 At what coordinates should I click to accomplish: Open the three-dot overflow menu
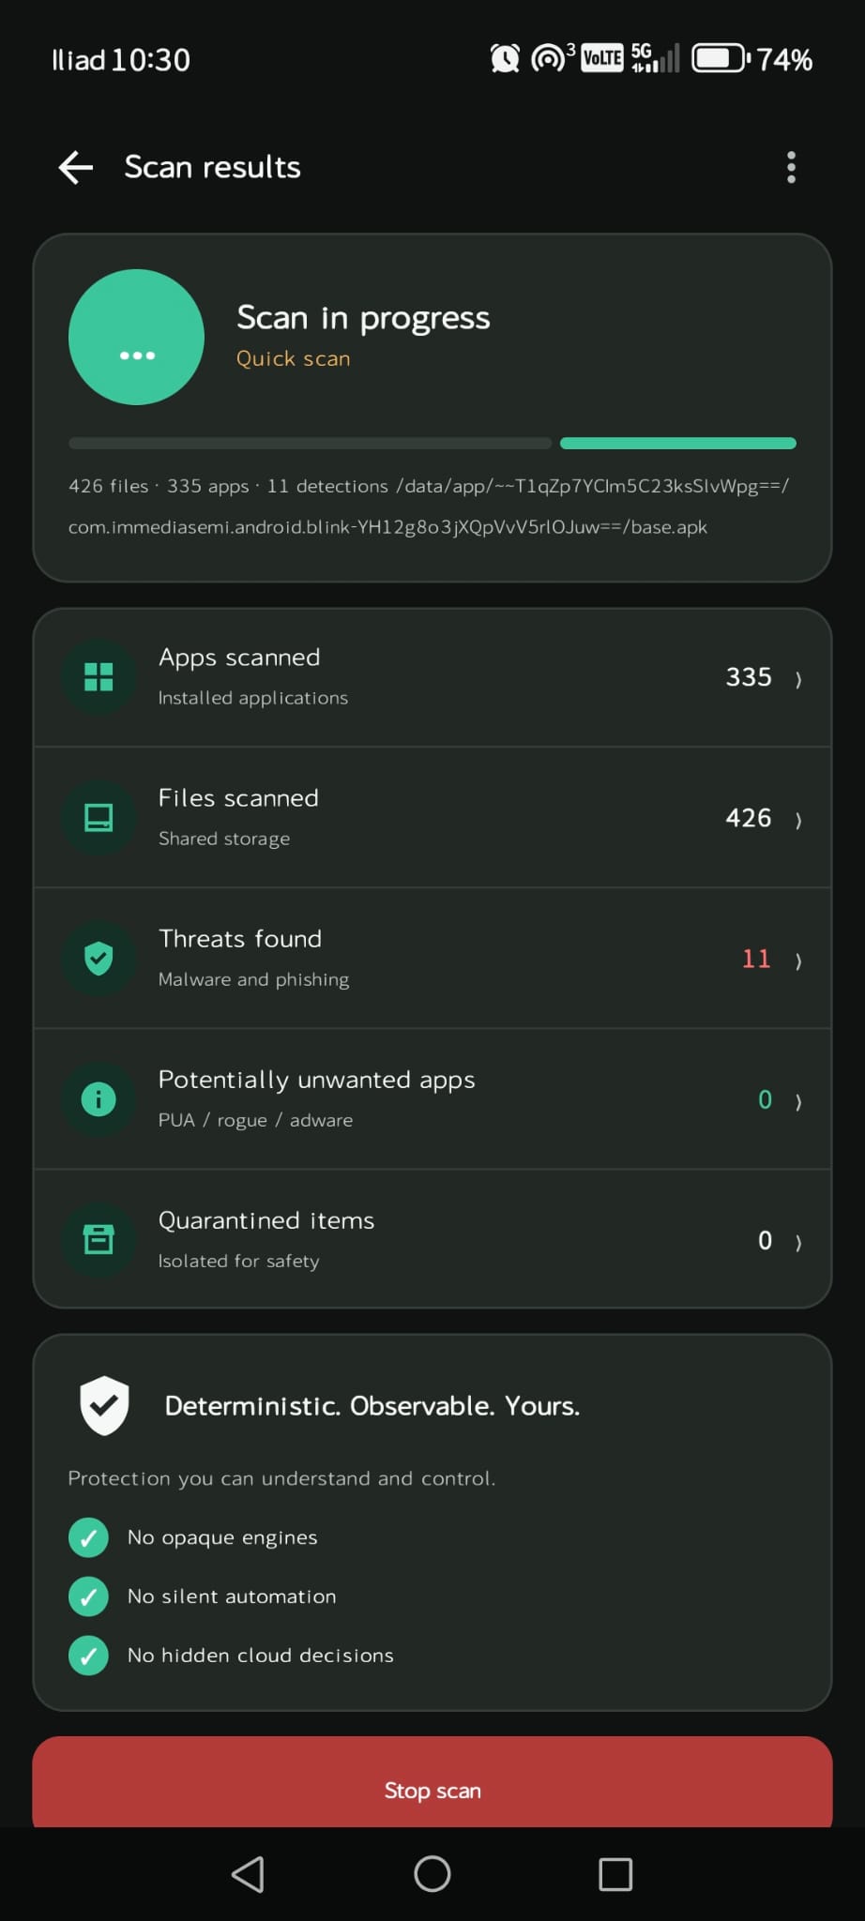pos(791,168)
